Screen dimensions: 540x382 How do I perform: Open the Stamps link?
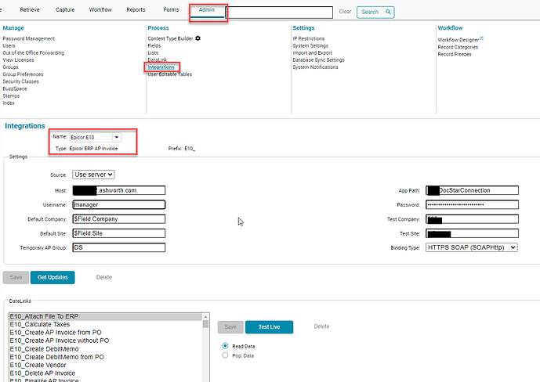[11, 96]
